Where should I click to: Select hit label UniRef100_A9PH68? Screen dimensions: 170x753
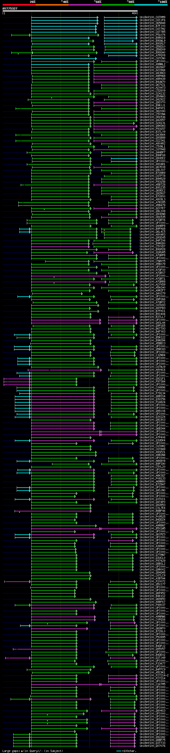click(152, 76)
